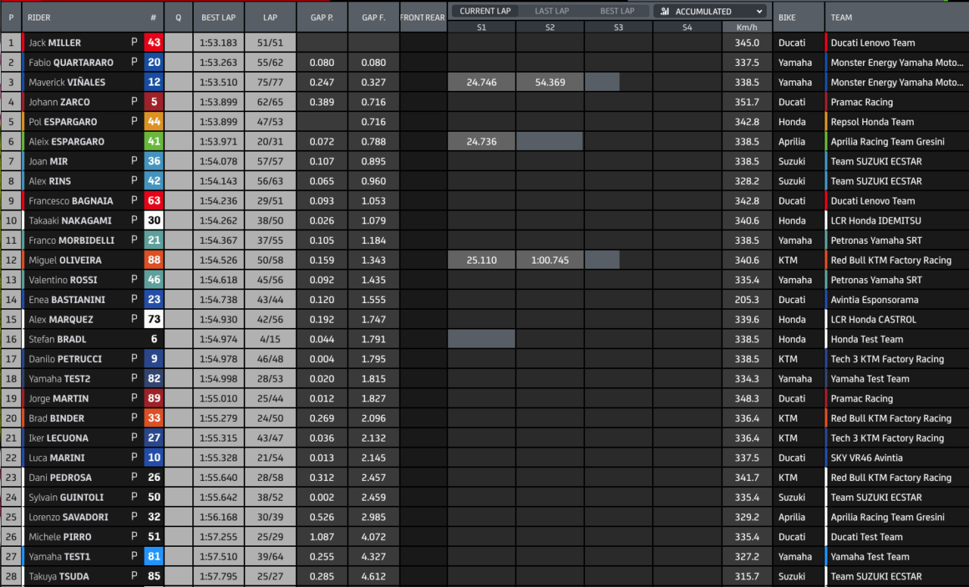
Task: Click the P pit indicator for Takuya Tsuda
Action: point(134,576)
